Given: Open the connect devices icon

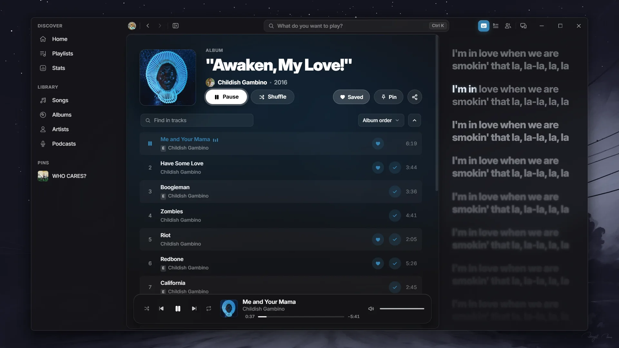Looking at the screenshot, I should pos(524,26).
